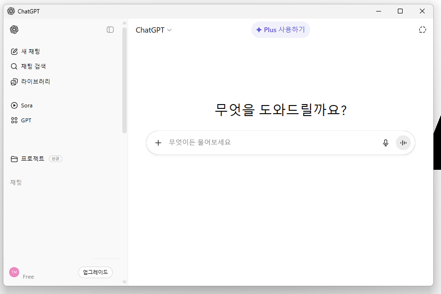Screen dimensions: 441x294
Task: Click the magnifier icon beside 채팅 검색
Action: pos(14,66)
